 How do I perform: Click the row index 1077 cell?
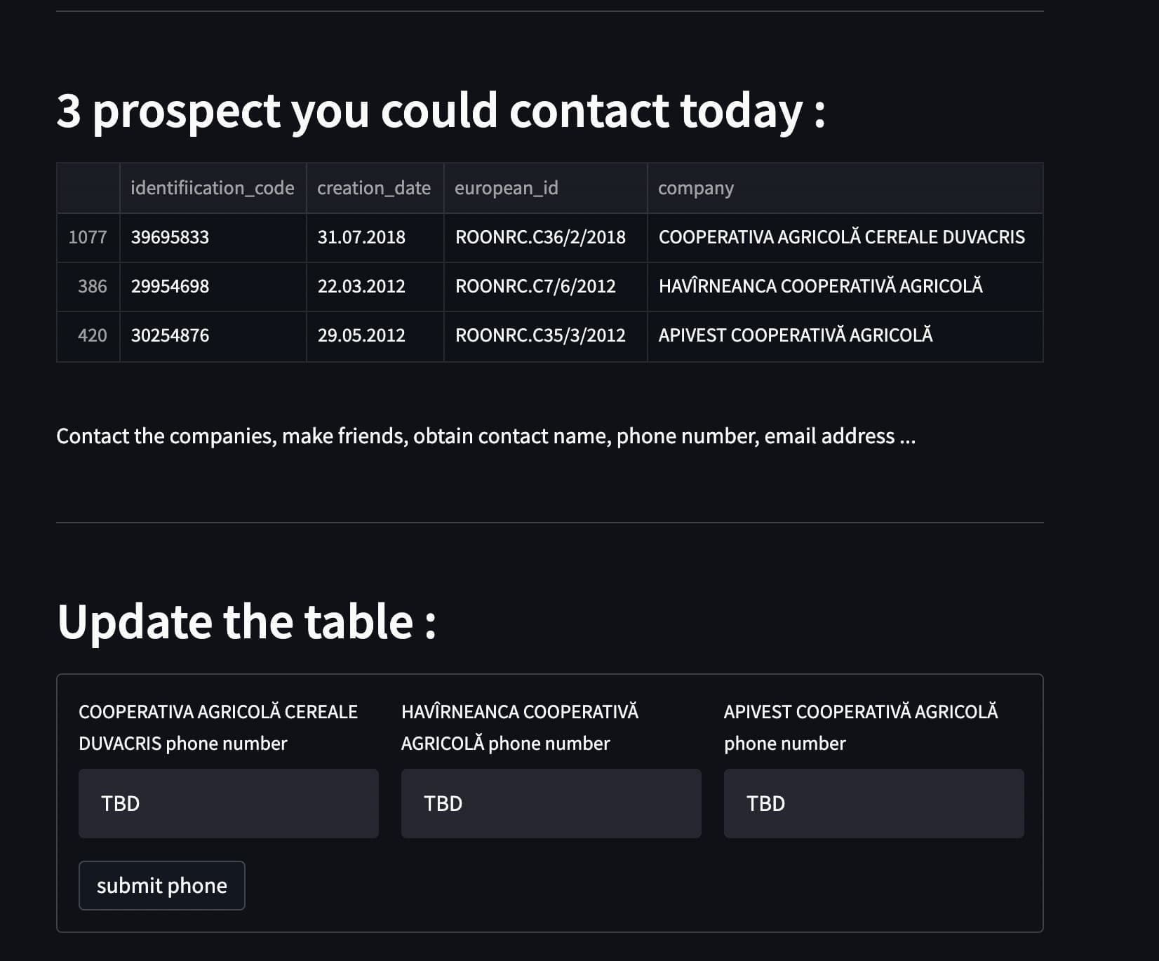click(x=88, y=237)
